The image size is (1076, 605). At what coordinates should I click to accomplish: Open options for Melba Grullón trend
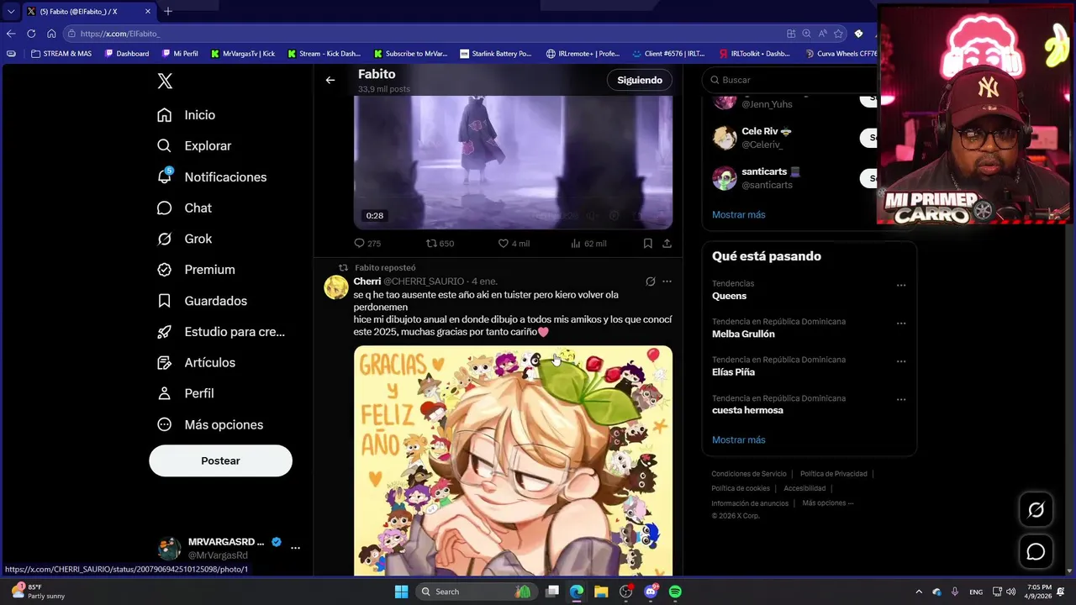901,323
